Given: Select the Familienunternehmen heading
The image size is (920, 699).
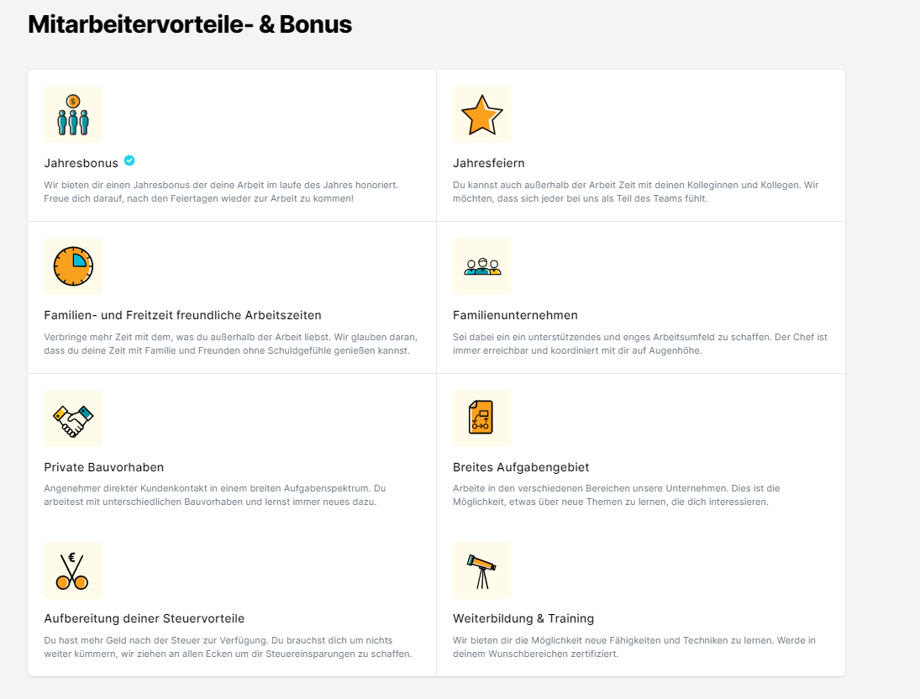Looking at the screenshot, I should [515, 315].
